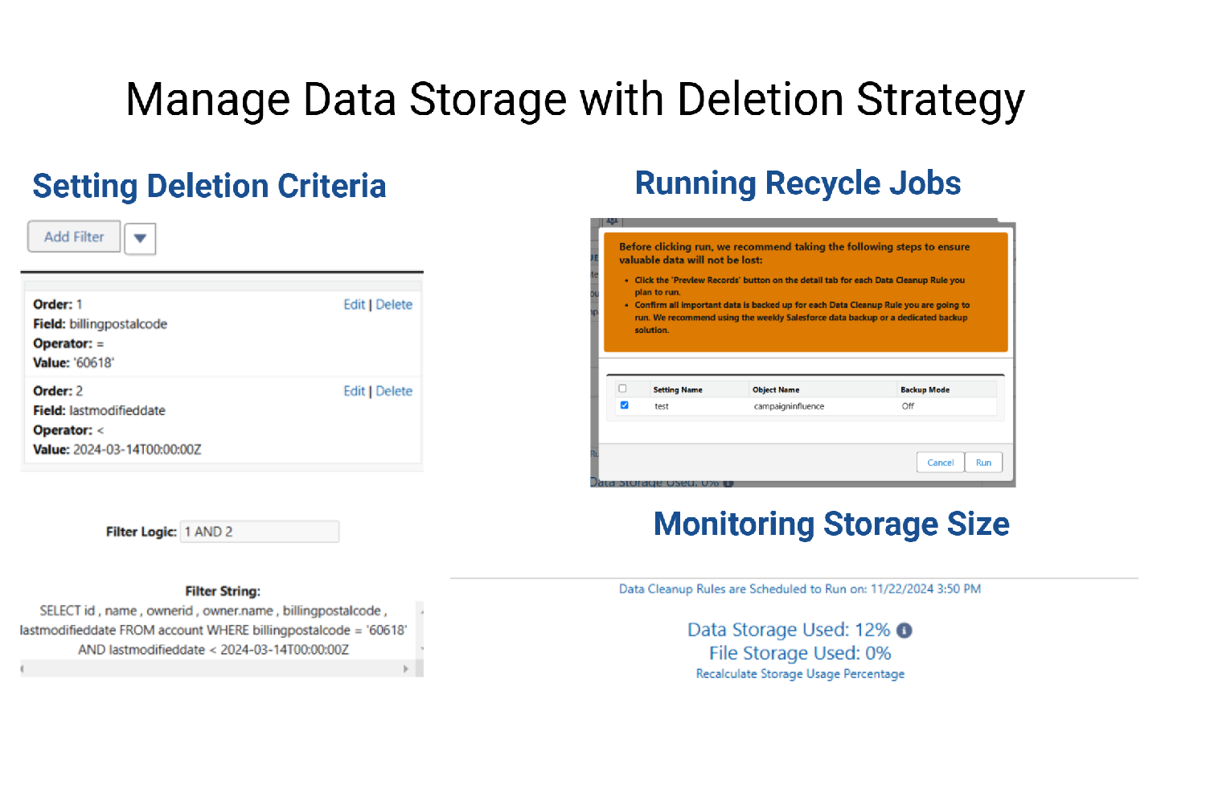Screen dimensions: 1206x806
Task: Click Edit for filter Order 1
Action: (354, 305)
